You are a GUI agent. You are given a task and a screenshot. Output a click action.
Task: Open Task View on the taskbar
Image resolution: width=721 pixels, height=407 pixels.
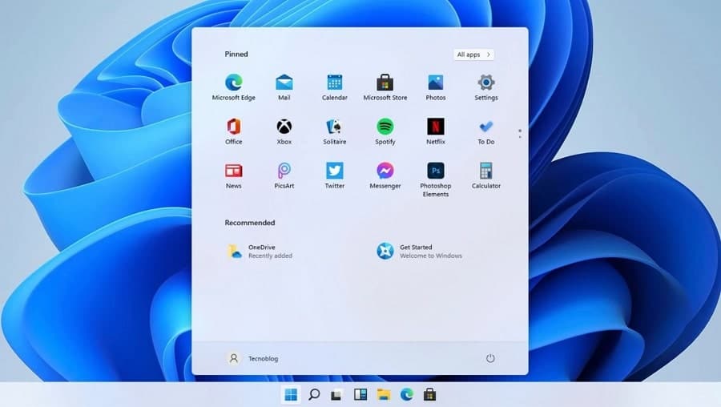[x=336, y=395]
